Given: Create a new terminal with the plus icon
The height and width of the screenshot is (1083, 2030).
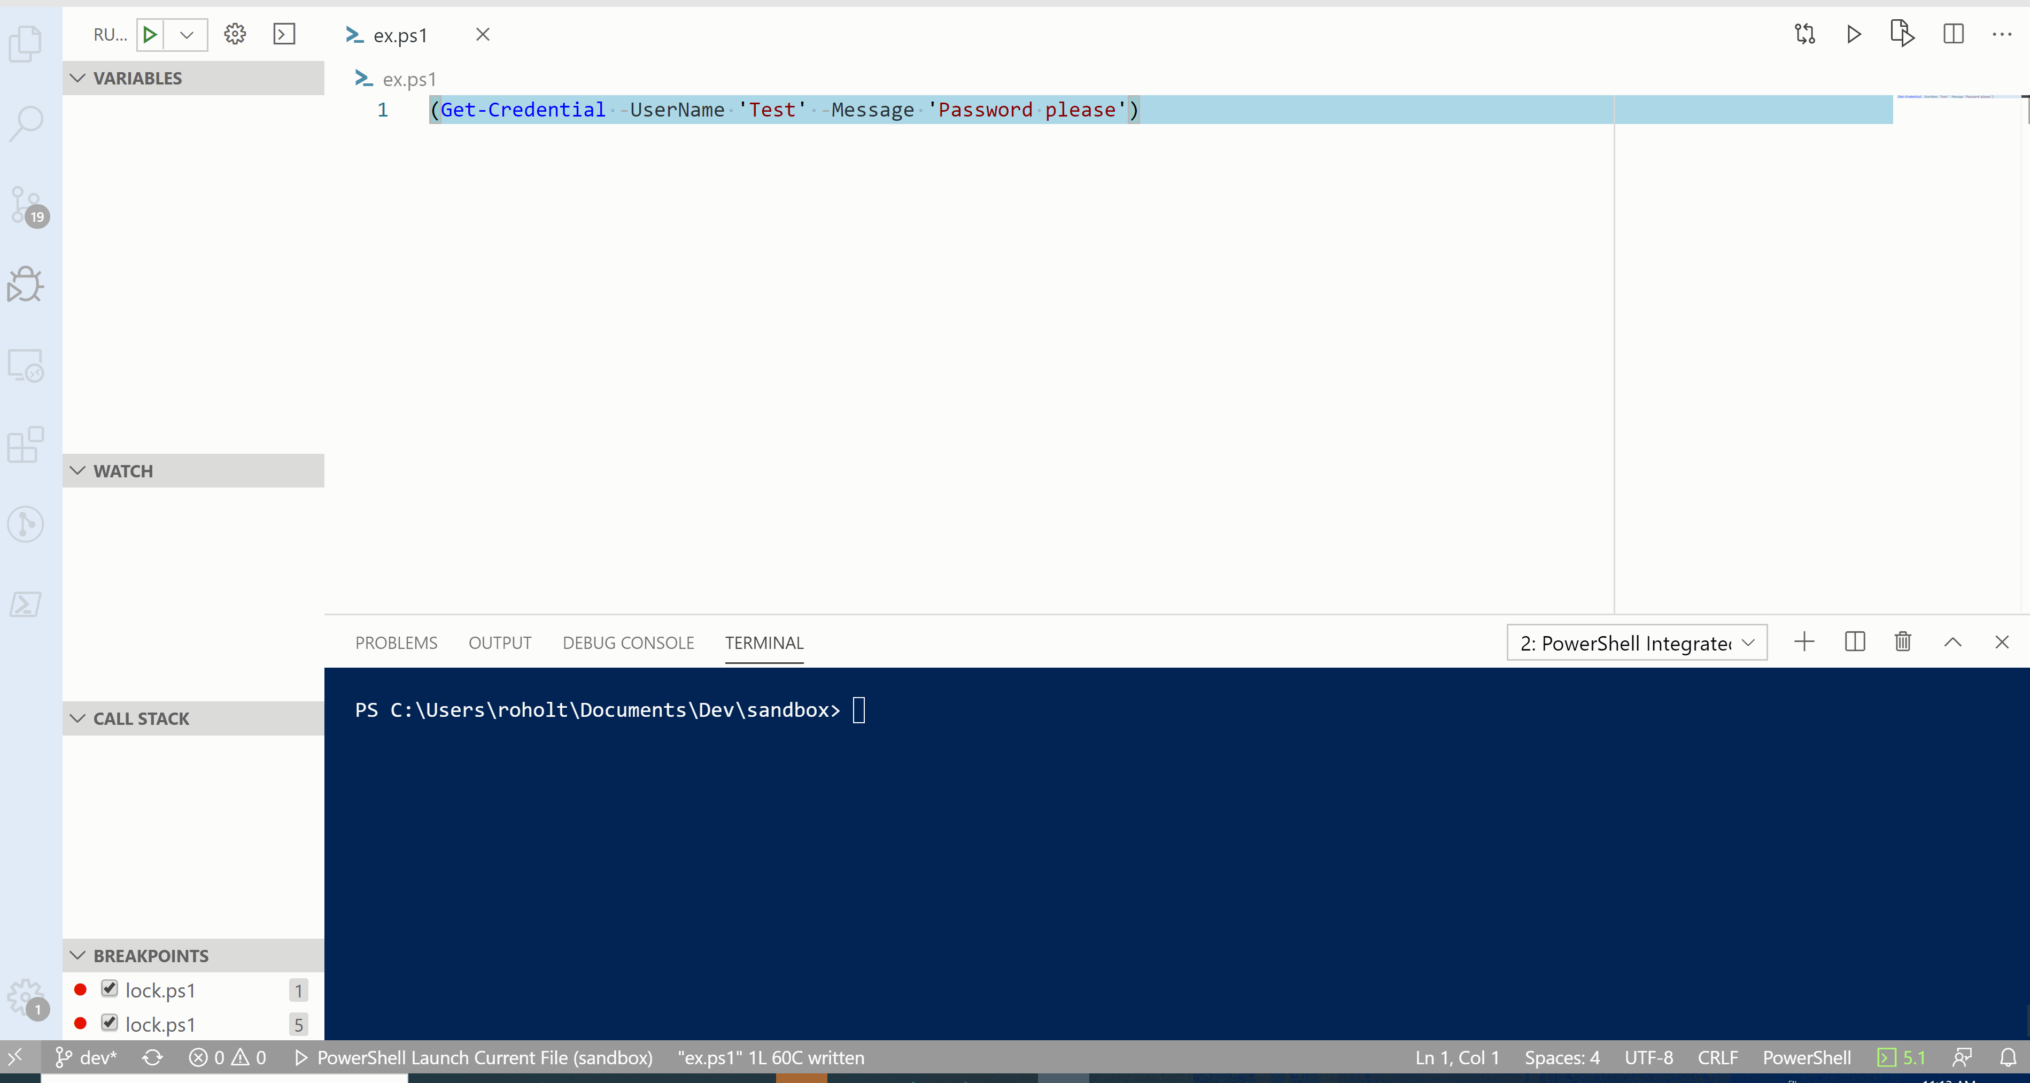Looking at the screenshot, I should click(x=1804, y=643).
